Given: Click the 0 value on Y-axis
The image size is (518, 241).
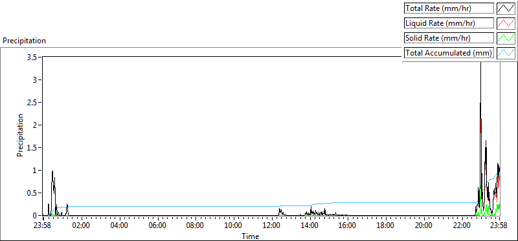Looking at the screenshot, I should (x=37, y=216).
